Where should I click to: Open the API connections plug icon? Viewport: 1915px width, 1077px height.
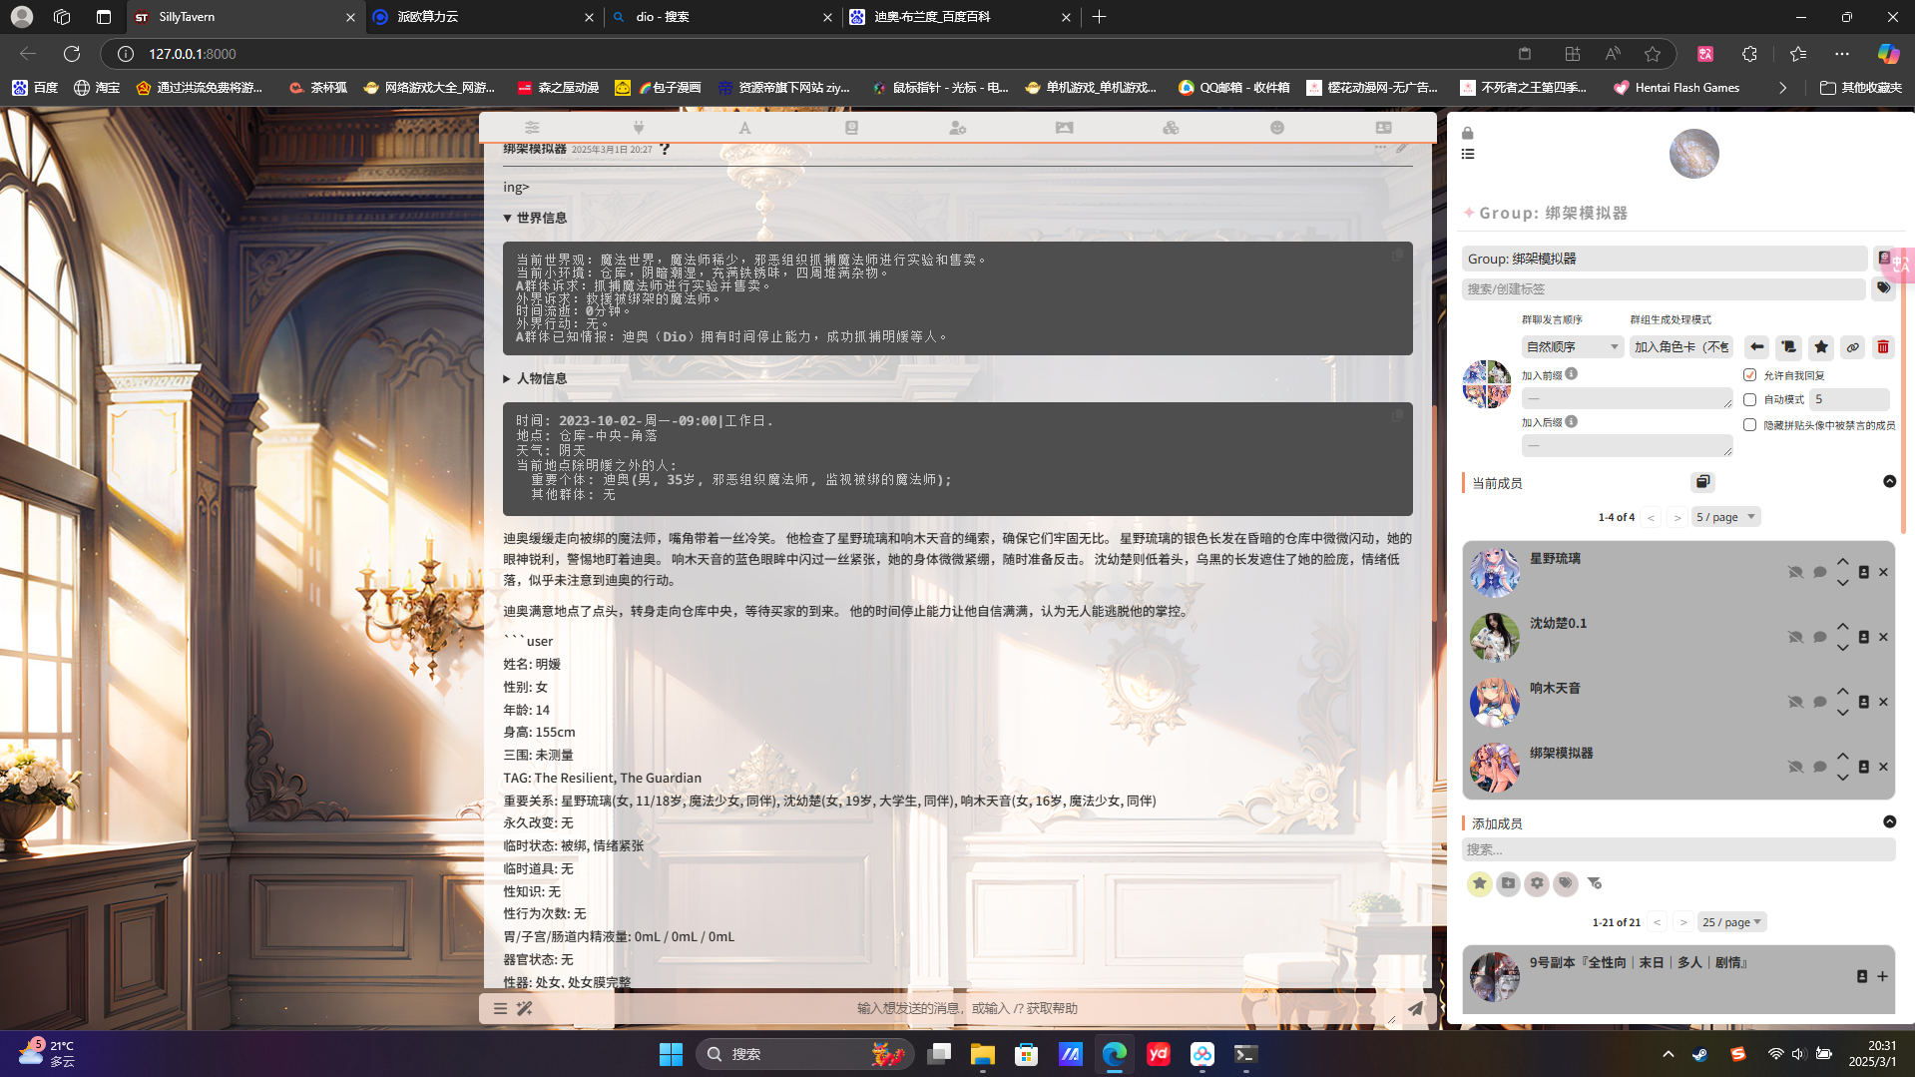pos(639,128)
